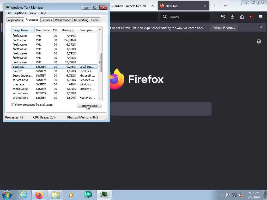Open the Firefox downloads icon

click(x=232, y=17)
